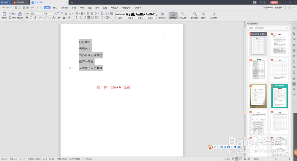The image size is (297, 161).
Task: Click the Decrease Font Size icon
Action: pos(61,13)
